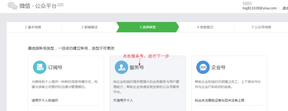The width and height of the screenshot is (288, 111).
Task: Click the 订阅号 description text about 媒体和个人
Action: [65, 84]
